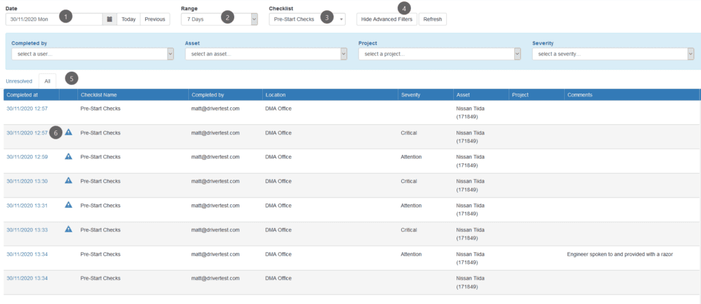Image resolution: width=701 pixels, height=304 pixels.
Task: Expand the Project selector dropdown
Action: [439, 54]
